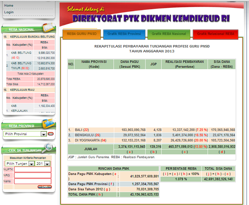Screen dimensions: 249x205
Task: Click KEPULAUAN BANGKA BELITUNG heading
Action: [x=32, y=37]
